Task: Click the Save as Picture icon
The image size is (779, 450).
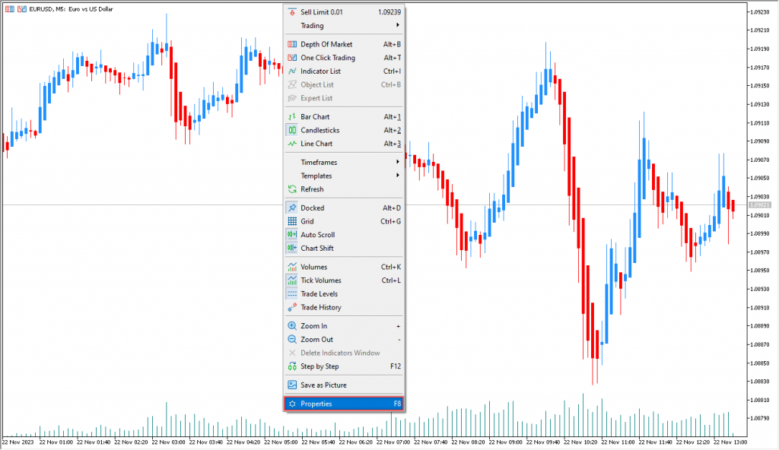Action: coord(292,385)
